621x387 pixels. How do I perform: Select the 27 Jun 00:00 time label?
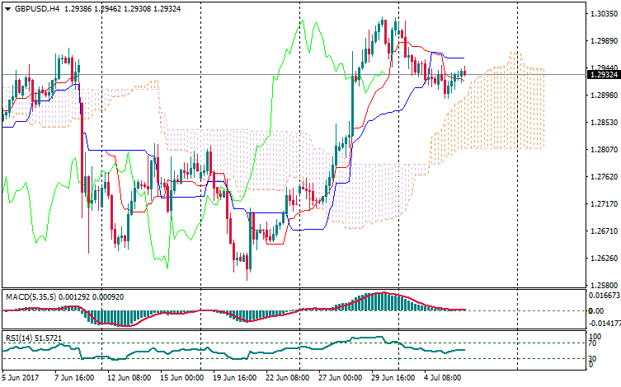(x=341, y=378)
